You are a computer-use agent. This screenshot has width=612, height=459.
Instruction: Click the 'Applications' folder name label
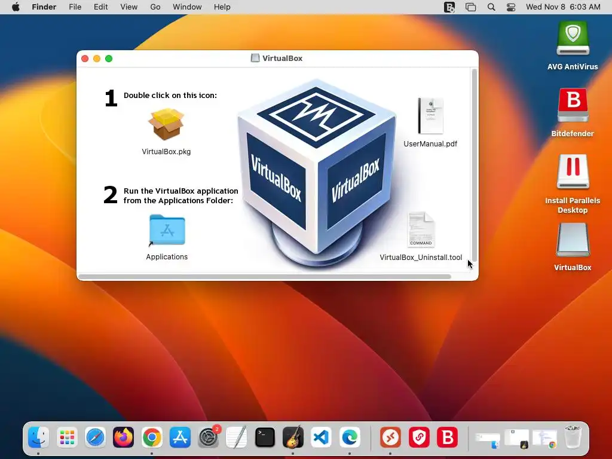click(x=167, y=257)
